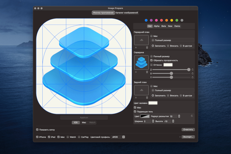Reset the Y slider value
The width and height of the screenshot is (231, 154).
(192, 77)
